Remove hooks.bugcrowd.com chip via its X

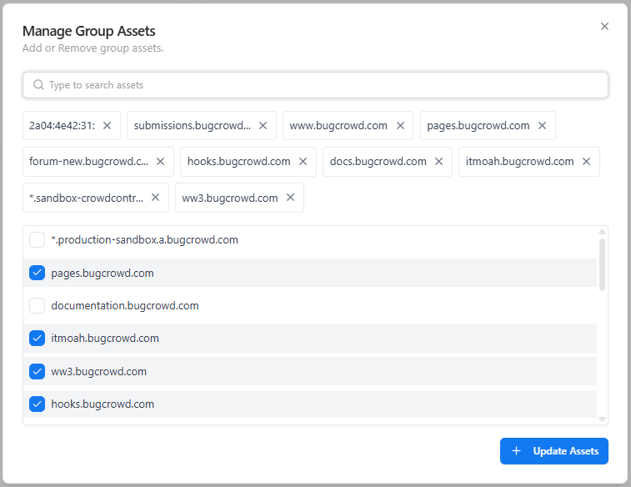[x=303, y=162]
